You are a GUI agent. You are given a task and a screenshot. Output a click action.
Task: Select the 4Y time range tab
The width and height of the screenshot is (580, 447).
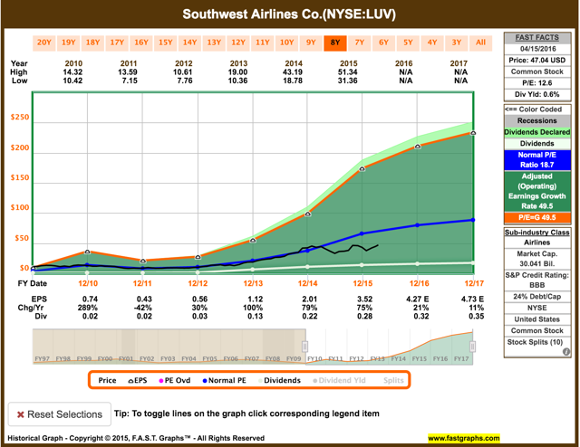click(432, 43)
